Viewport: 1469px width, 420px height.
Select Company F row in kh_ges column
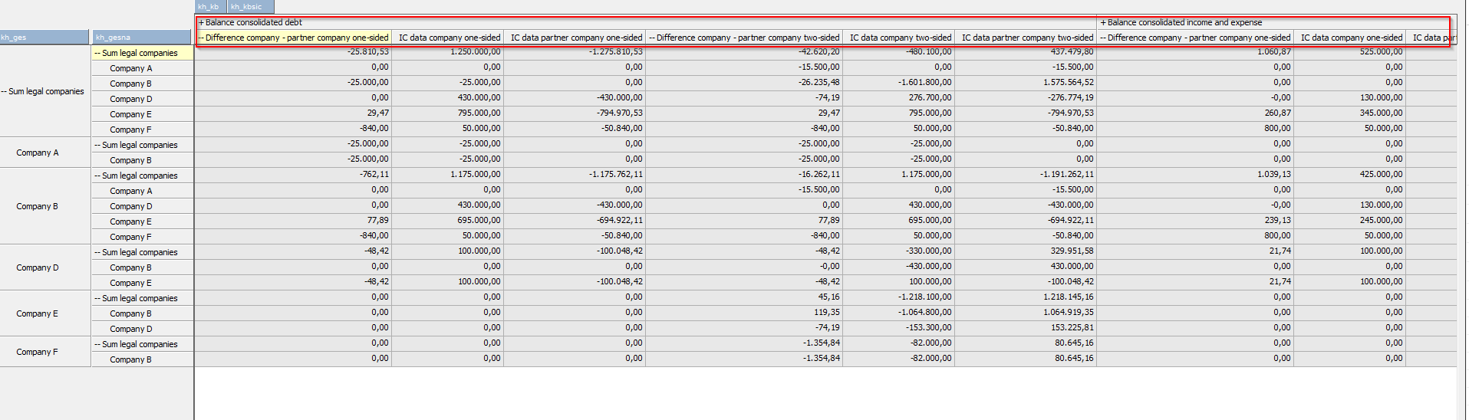click(44, 352)
